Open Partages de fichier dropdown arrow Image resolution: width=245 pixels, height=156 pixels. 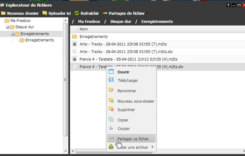tap(146, 13)
